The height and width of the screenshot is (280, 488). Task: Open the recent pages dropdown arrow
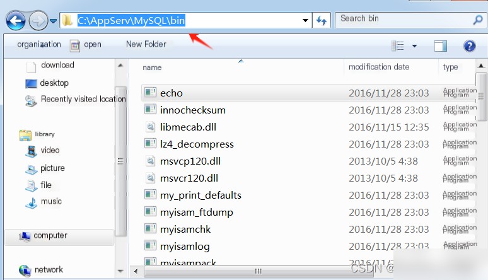point(54,21)
